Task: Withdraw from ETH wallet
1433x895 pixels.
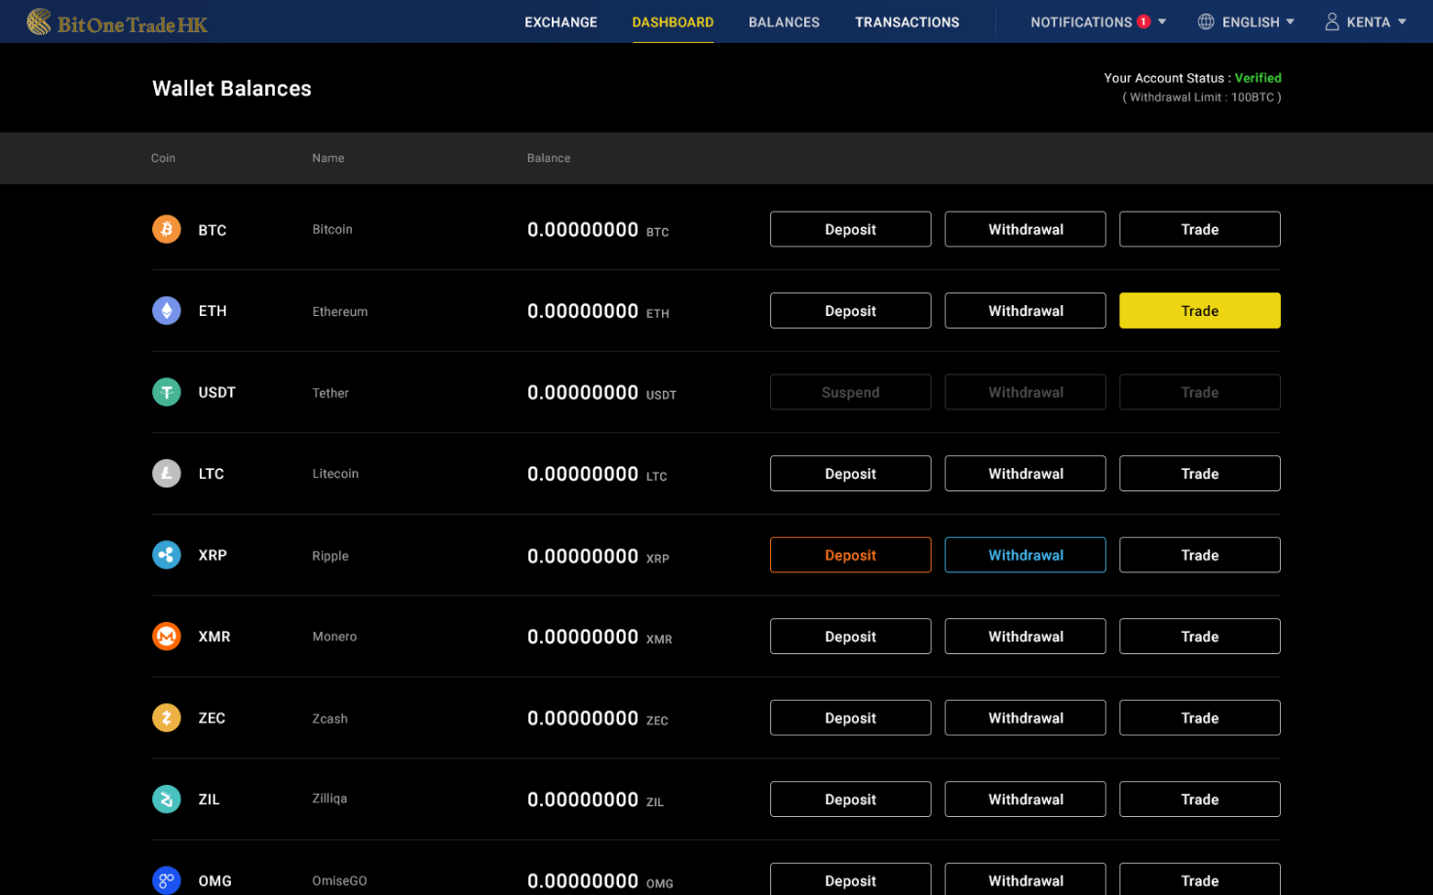Action: (x=1026, y=311)
